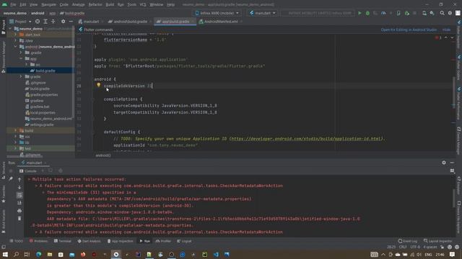Viewport: 462px width, 259px height.
Task: Click the yellow lightbulb intention icon
Action: (98, 85)
